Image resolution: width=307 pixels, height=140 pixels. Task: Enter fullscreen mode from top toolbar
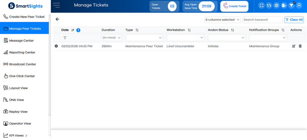(261, 6)
